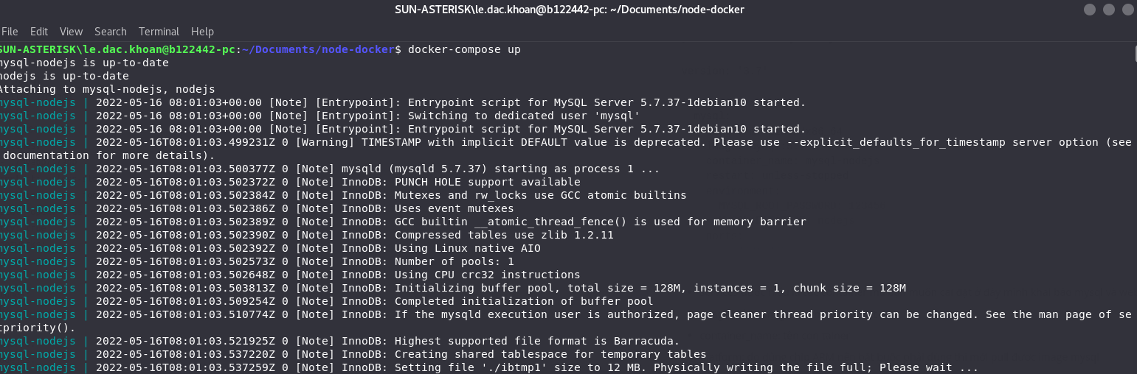
Task: Click the 'Highest supported file format is Barracuda' line
Action: click(x=340, y=341)
